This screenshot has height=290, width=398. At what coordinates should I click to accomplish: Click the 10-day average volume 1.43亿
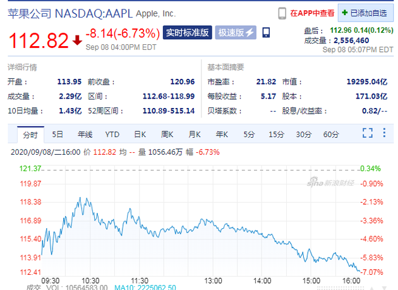70,111
